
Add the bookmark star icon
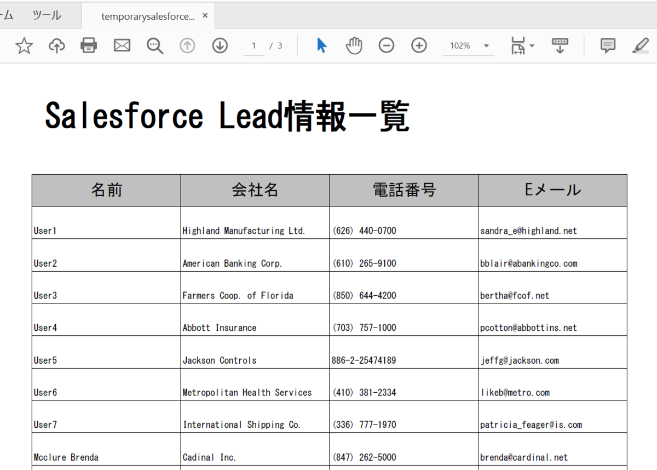point(24,45)
